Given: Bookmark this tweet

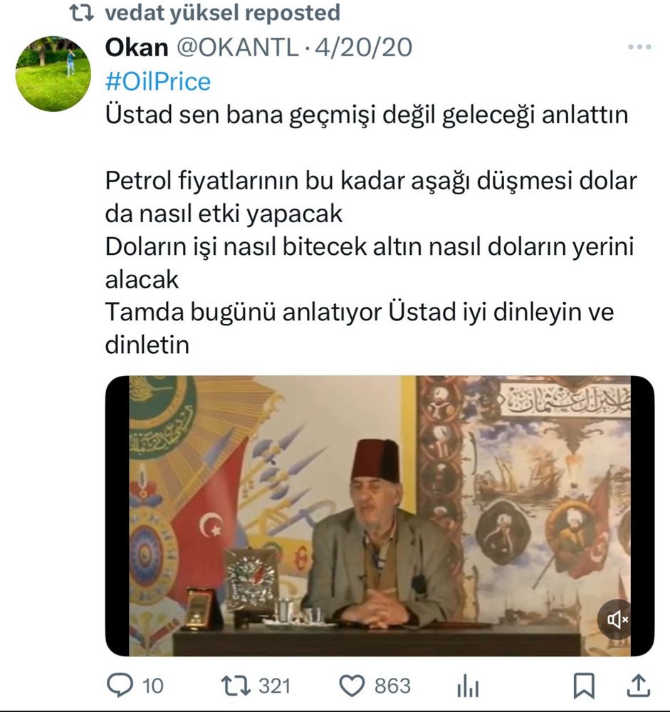Looking at the screenshot, I should [584, 686].
